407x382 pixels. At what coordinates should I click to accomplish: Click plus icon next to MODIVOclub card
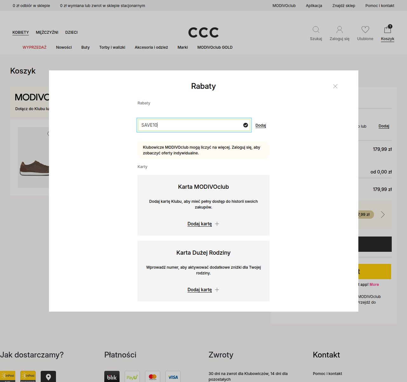click(x=217, y=224)
